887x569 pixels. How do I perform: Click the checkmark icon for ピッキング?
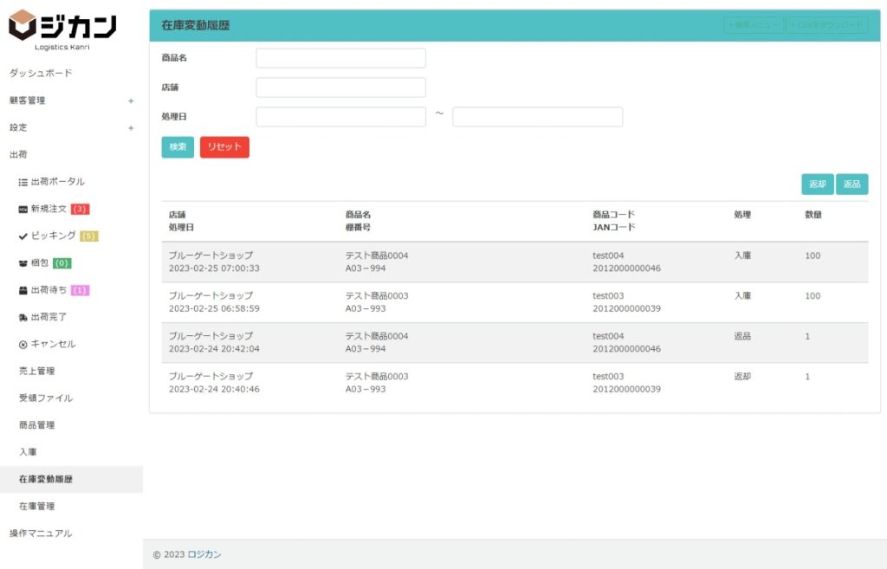(x=23, y=236)
